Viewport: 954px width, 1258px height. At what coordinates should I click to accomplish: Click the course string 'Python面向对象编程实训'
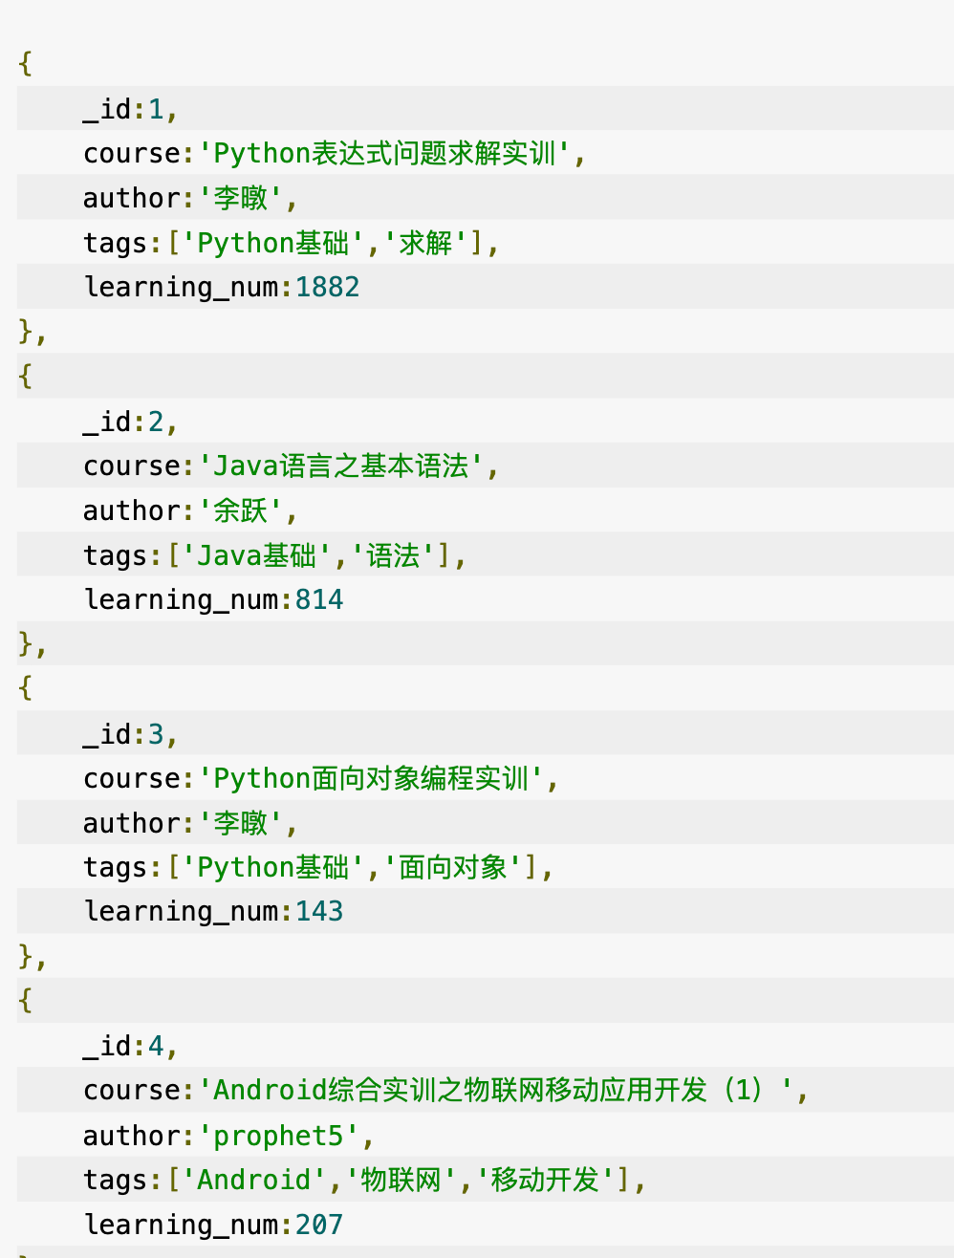pyautogui.click(x=371, y=778)
